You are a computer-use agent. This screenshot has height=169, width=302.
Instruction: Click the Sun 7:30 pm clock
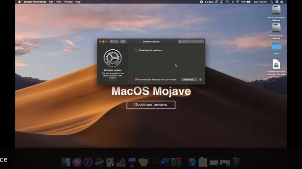tap(260, 2)
